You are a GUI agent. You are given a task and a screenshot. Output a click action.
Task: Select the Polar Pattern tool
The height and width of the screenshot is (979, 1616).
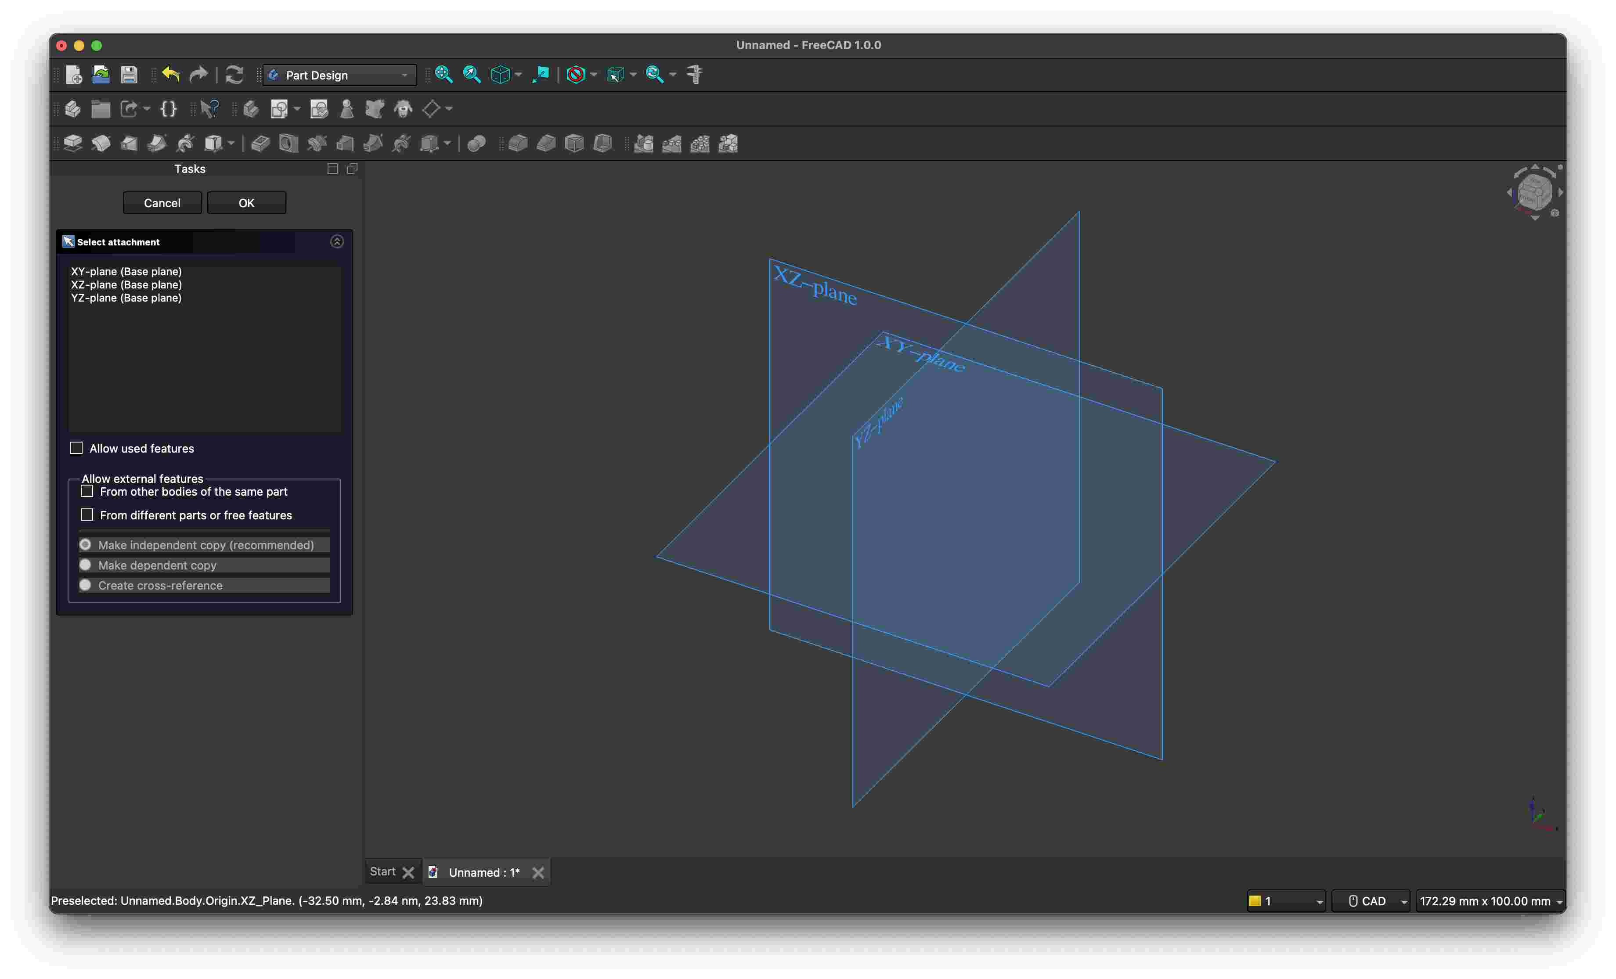700,144
